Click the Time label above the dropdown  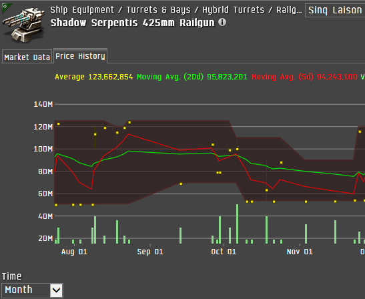coord(11,276)
